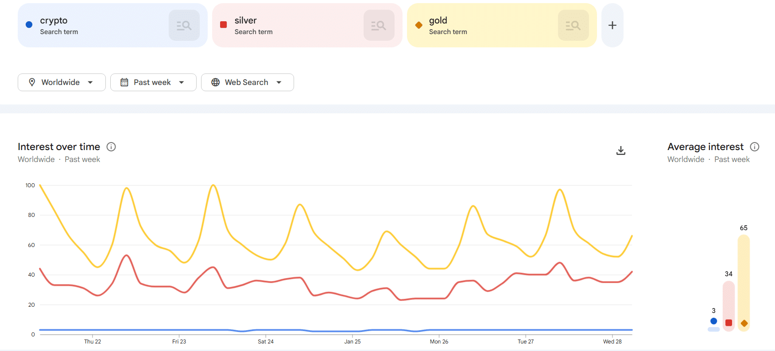Open the Web Search type dropdown
The height and width of the screenshot is (351, 775).
[279, 82]
